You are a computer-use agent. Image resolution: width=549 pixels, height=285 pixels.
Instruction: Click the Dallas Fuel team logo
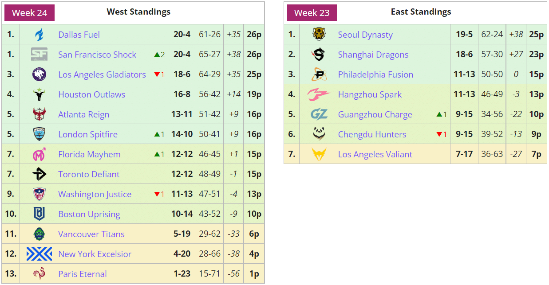click(39, 35)
